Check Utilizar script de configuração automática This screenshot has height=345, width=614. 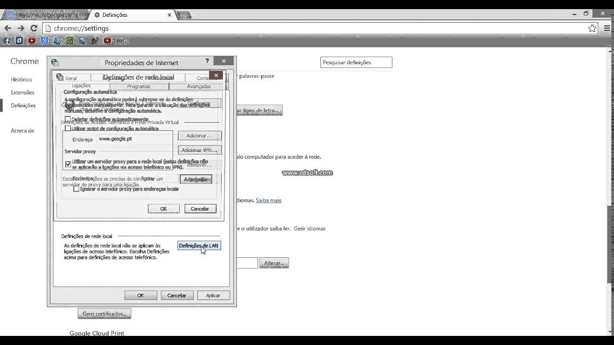coord(68,128)
